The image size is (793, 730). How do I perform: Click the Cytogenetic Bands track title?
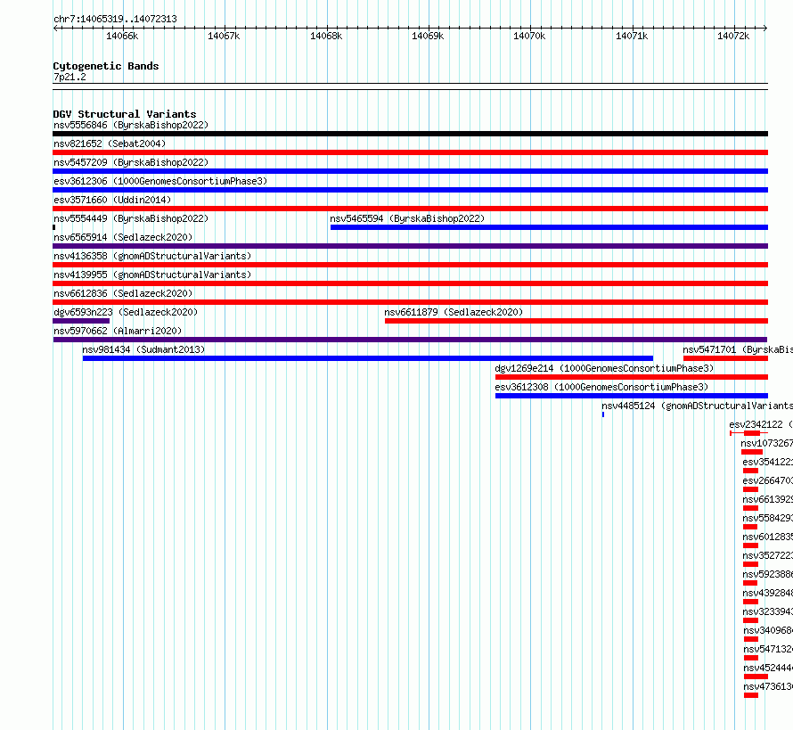point(106,66)
